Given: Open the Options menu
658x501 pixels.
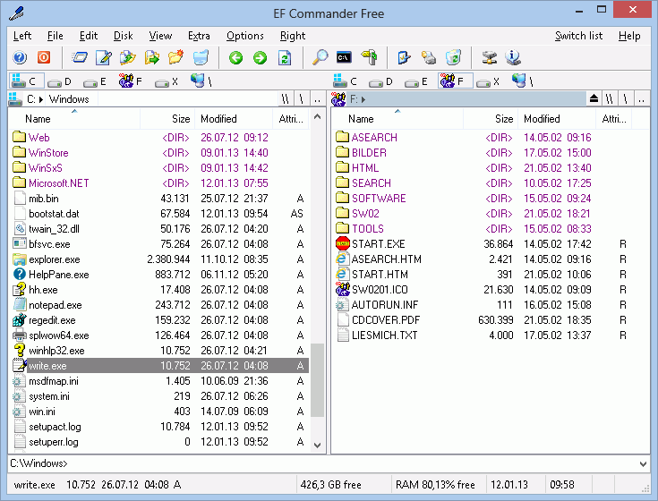Looking at the screenshot, I should [245, 36].
